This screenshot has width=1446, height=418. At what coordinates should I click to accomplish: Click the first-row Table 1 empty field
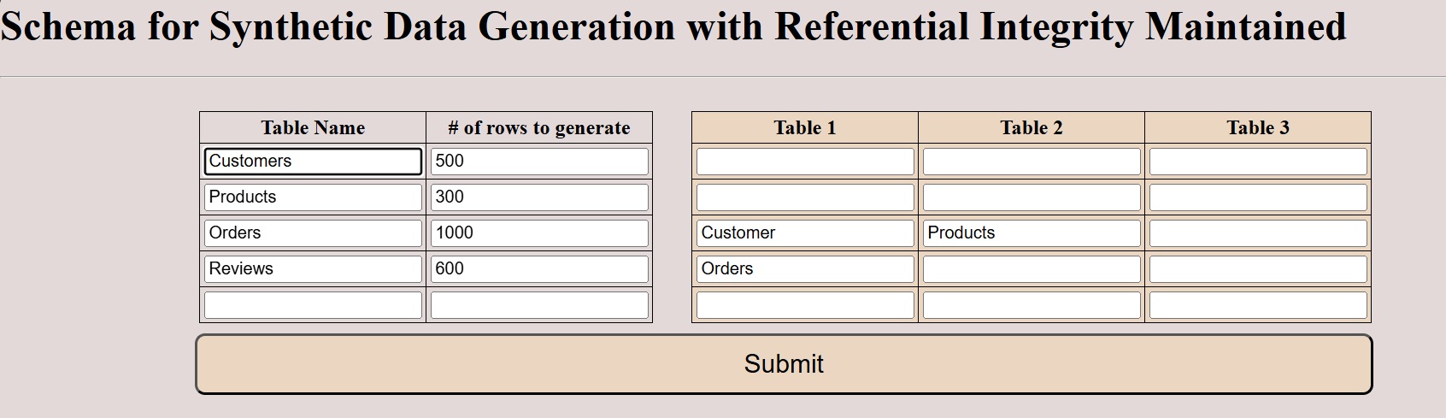click(805, 162)
